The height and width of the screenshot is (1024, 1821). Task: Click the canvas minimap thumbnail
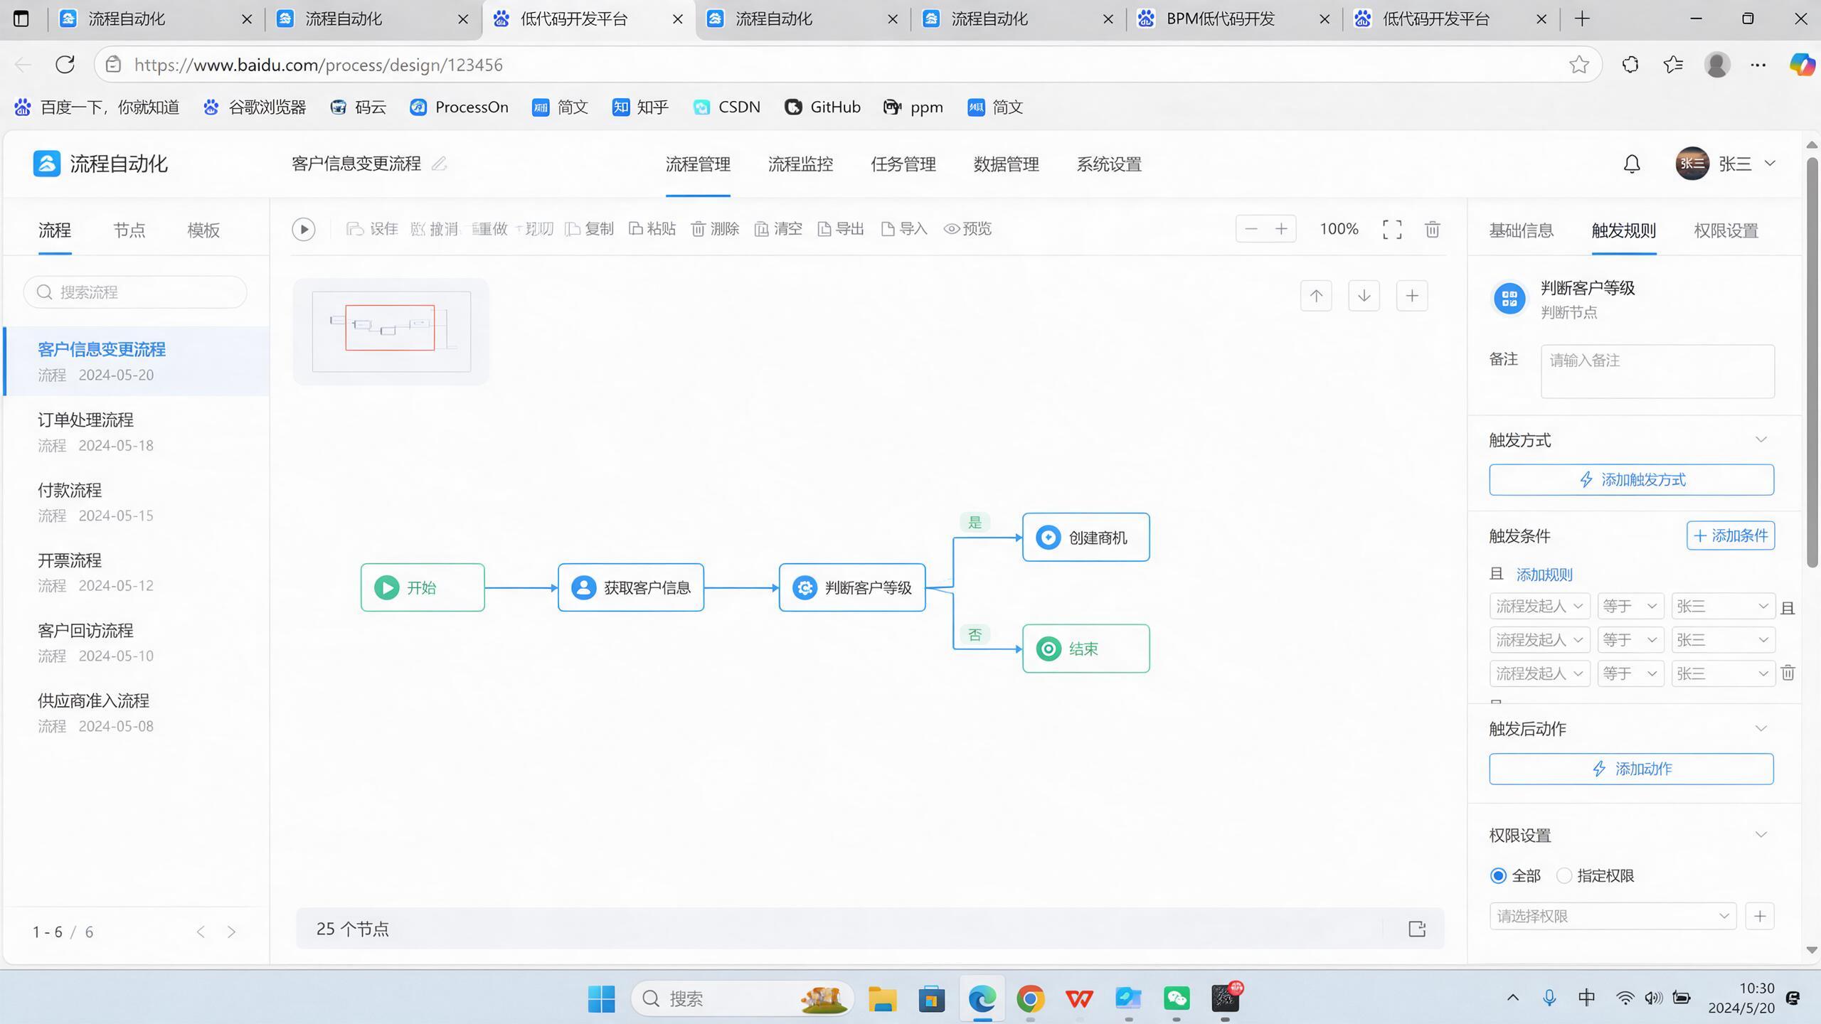[391, 331]
